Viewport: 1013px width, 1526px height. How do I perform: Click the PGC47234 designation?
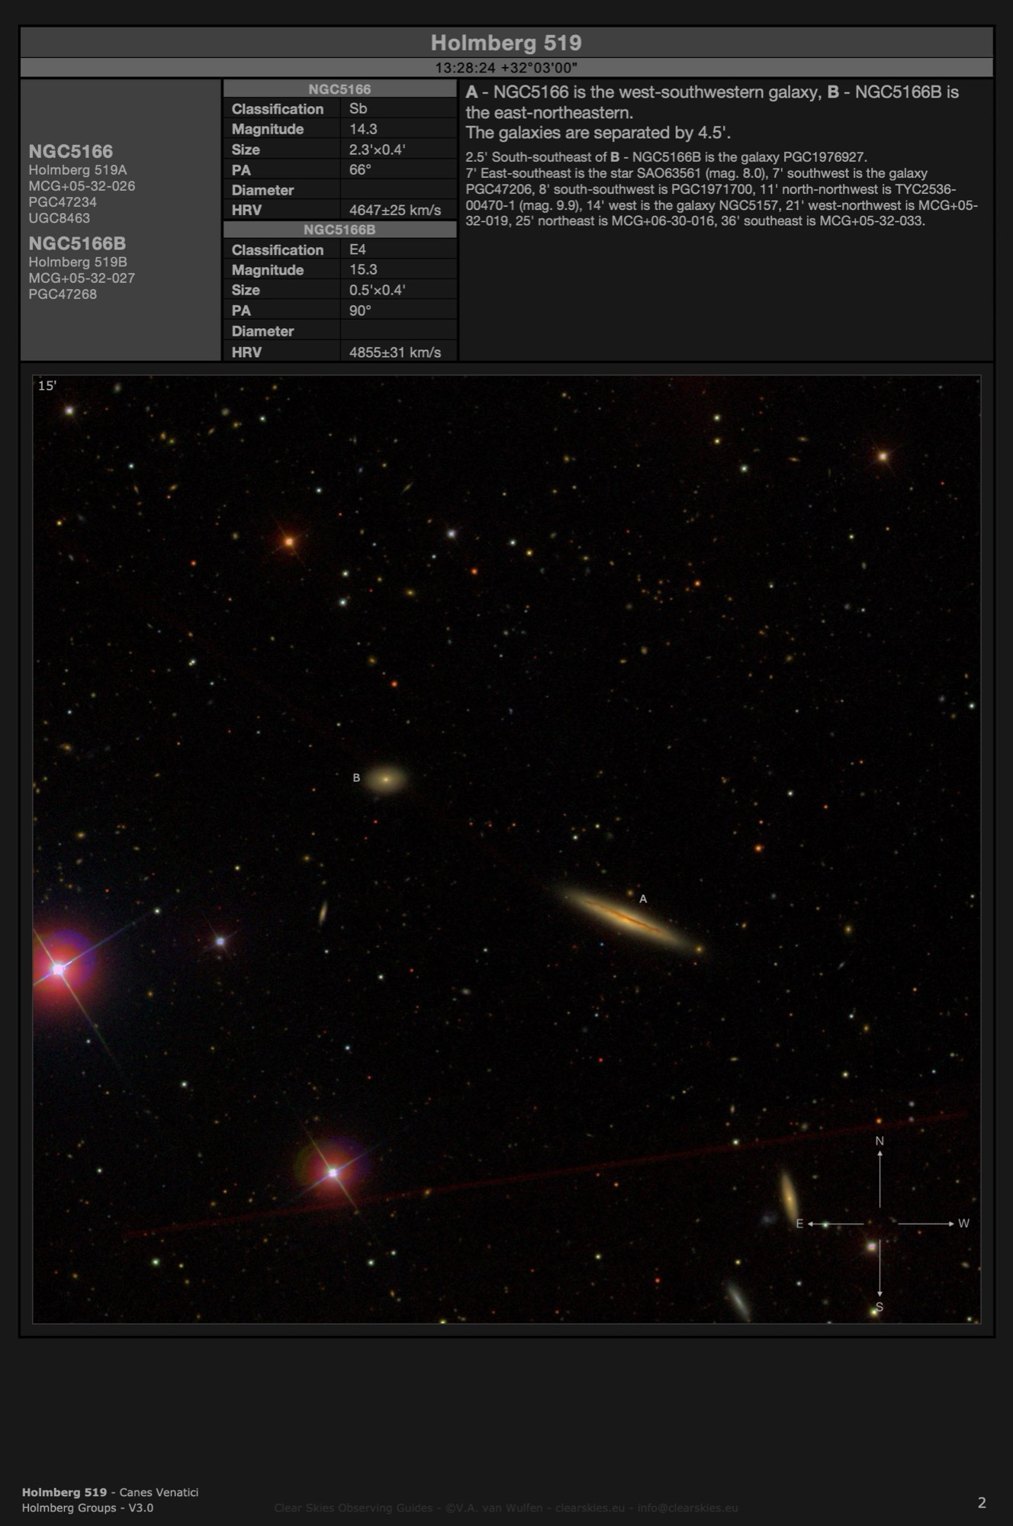click(63, 202)
